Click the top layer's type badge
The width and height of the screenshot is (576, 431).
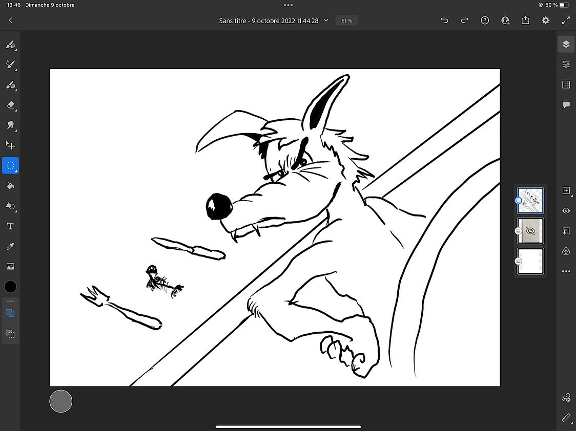point(518,201)
